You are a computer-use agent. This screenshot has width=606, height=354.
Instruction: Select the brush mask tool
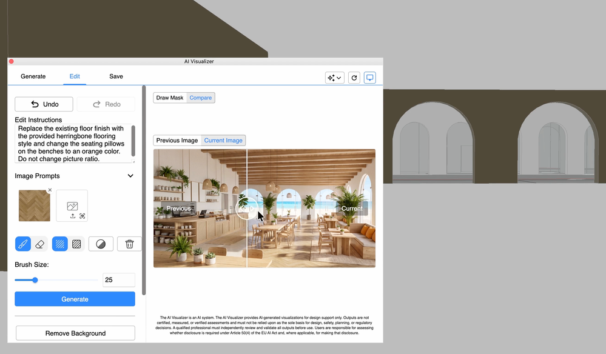click(x=23, y=244)
